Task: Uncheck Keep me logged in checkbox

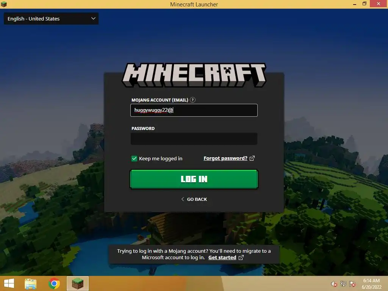Action: [134, 158]
